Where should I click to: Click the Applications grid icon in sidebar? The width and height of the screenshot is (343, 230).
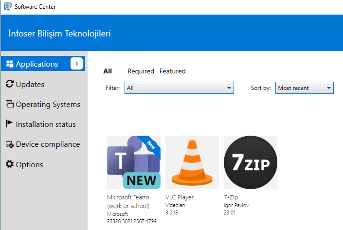(x=9, y=64)
